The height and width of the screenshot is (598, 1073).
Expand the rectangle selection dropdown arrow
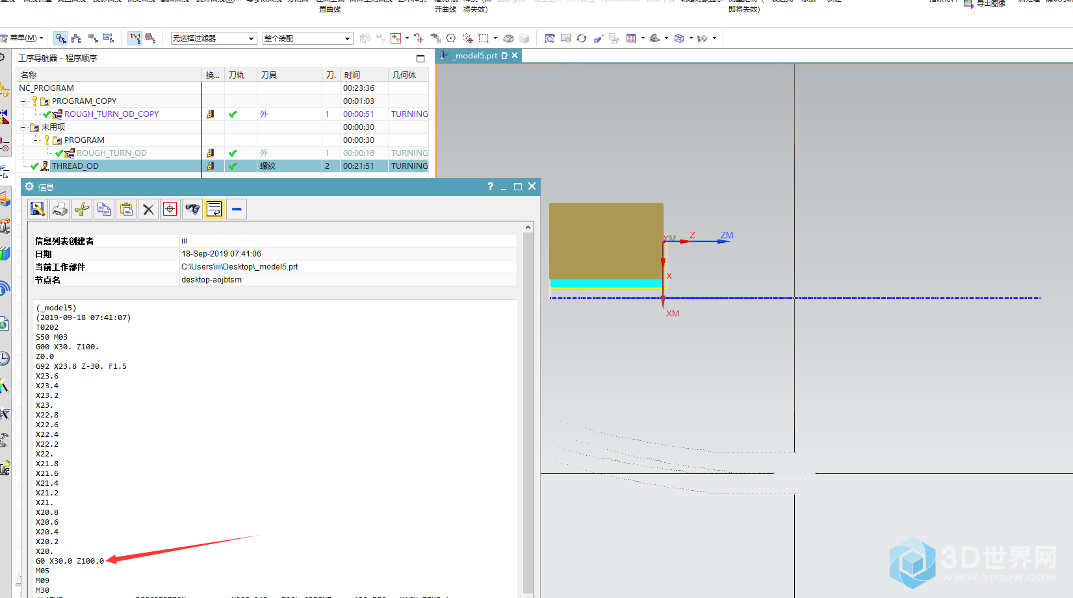click(x=495, y=38)
